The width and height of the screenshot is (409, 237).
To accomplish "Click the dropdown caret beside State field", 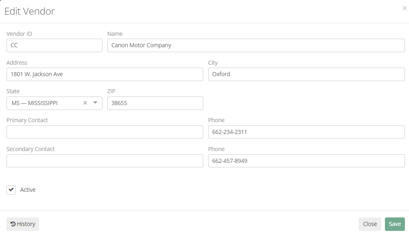I will (96, 103).
